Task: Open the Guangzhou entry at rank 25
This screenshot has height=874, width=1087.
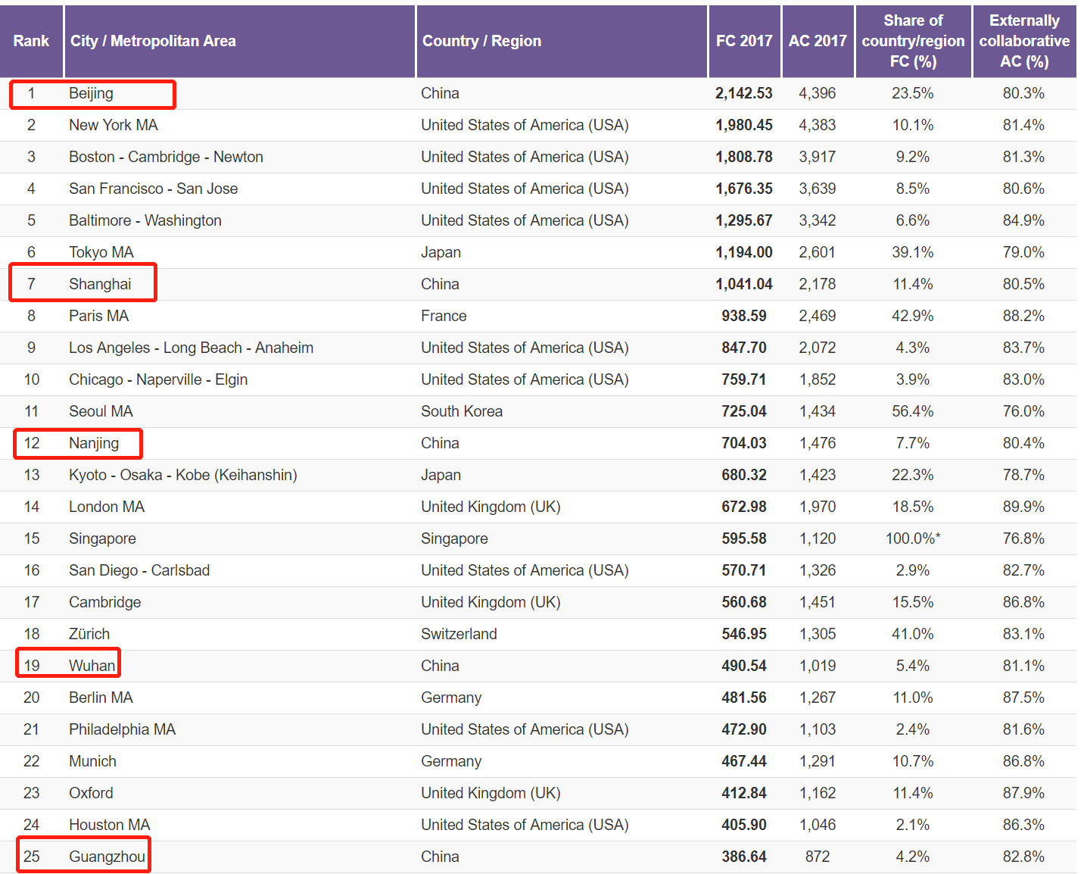Action: [107, 857]
